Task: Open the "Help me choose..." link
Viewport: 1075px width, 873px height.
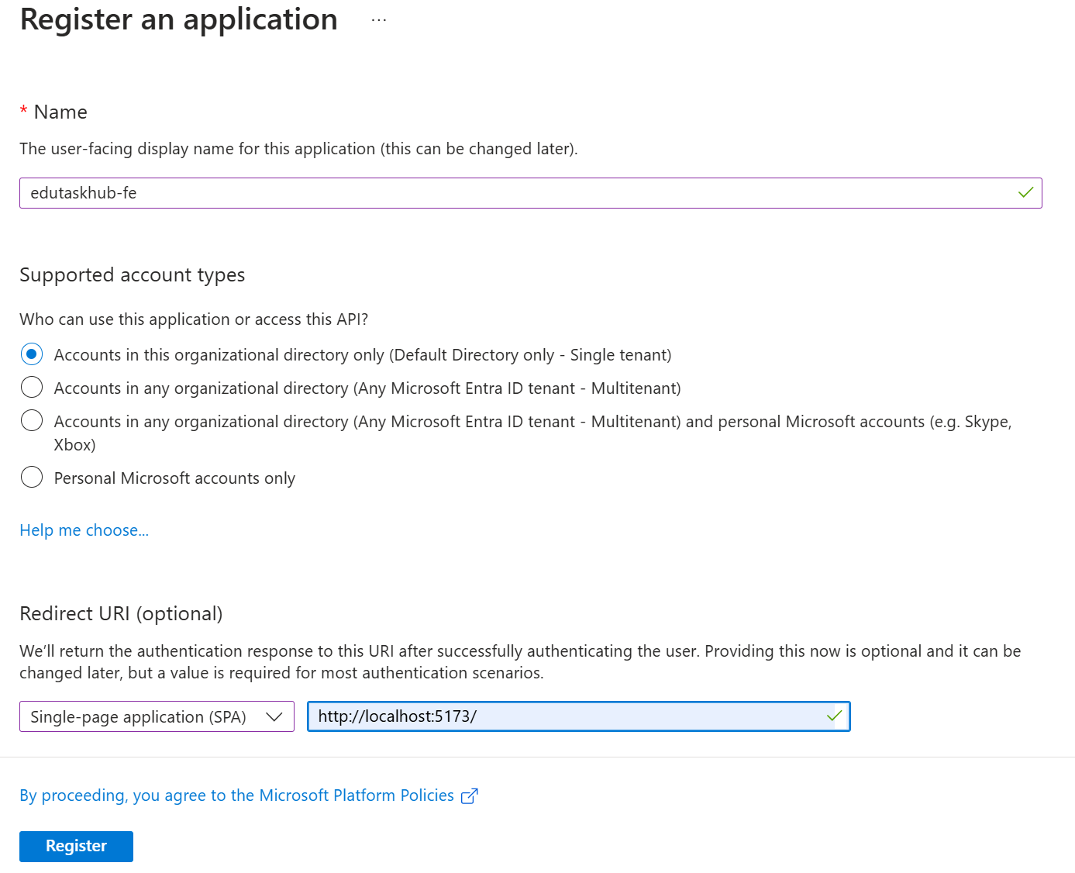Action: point(84,530)
